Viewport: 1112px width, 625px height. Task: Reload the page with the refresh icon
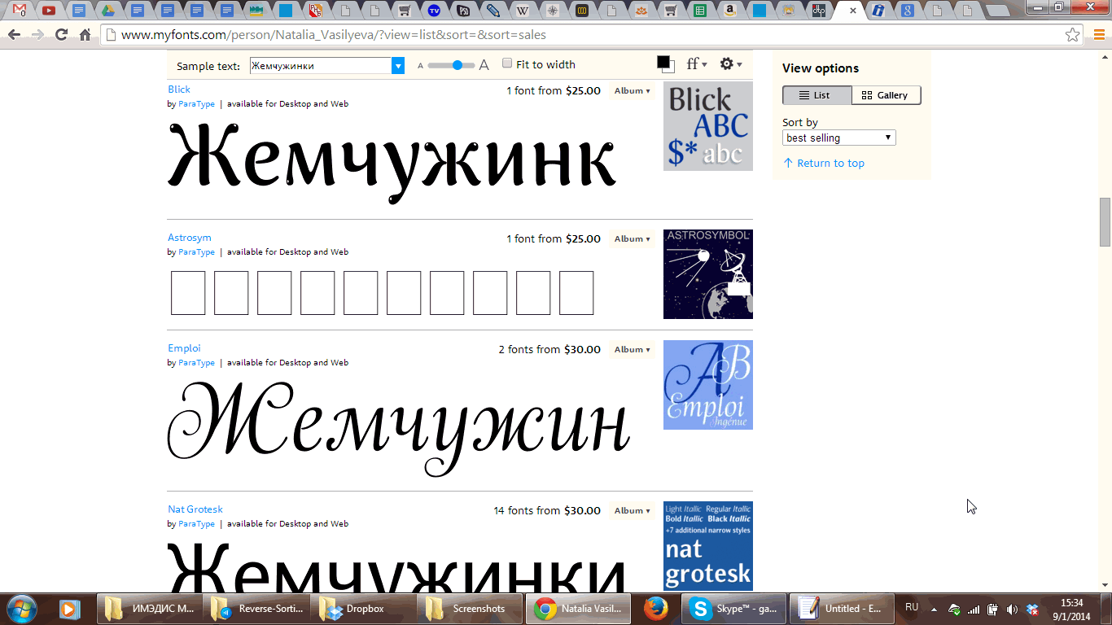click(61, 35)
